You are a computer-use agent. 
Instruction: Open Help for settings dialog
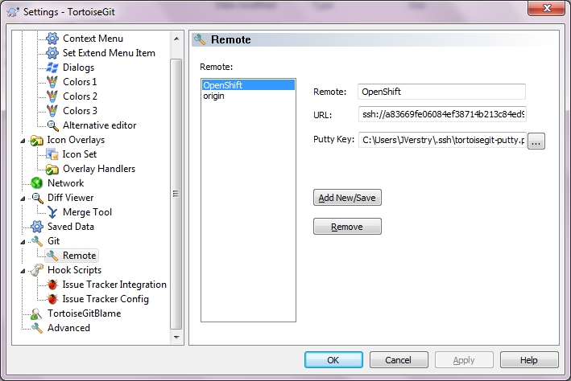529,360
